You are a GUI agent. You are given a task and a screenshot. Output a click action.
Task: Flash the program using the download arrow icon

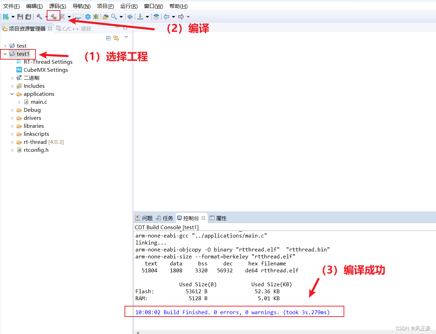coord(140,16)
